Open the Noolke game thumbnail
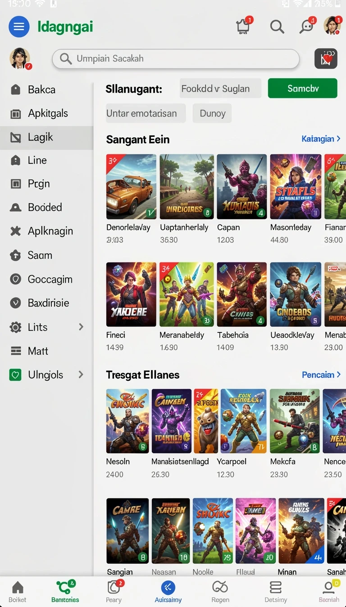 click(213, 531)
